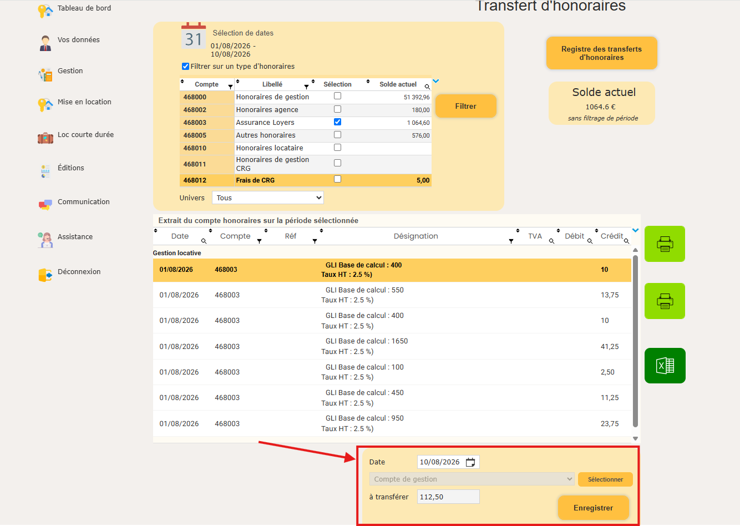Go to Tableau de bord
Screen dimensions: 740x526
tap(84, 8)
